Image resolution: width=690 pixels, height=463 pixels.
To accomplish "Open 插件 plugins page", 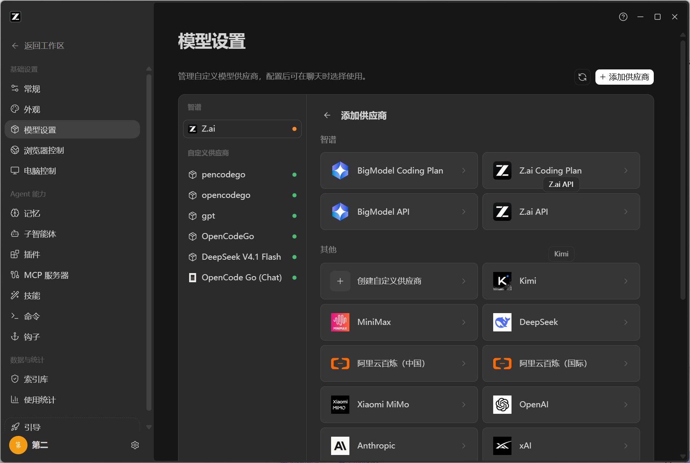I will pos(72,254).
